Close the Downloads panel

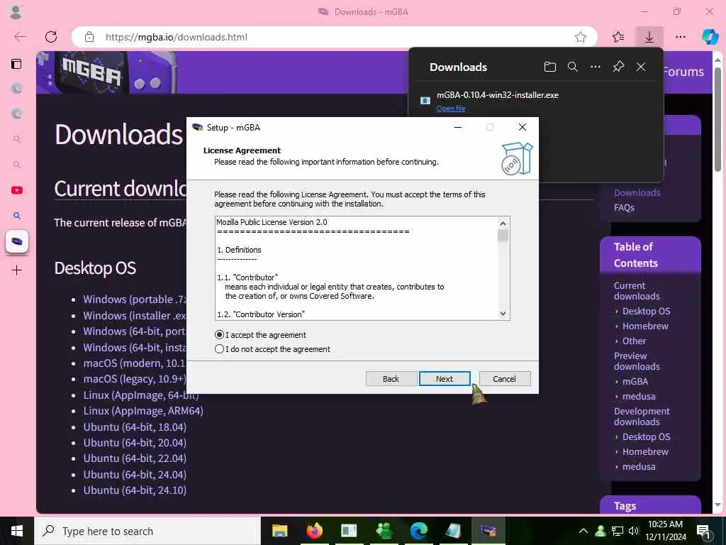pos(641,67)
